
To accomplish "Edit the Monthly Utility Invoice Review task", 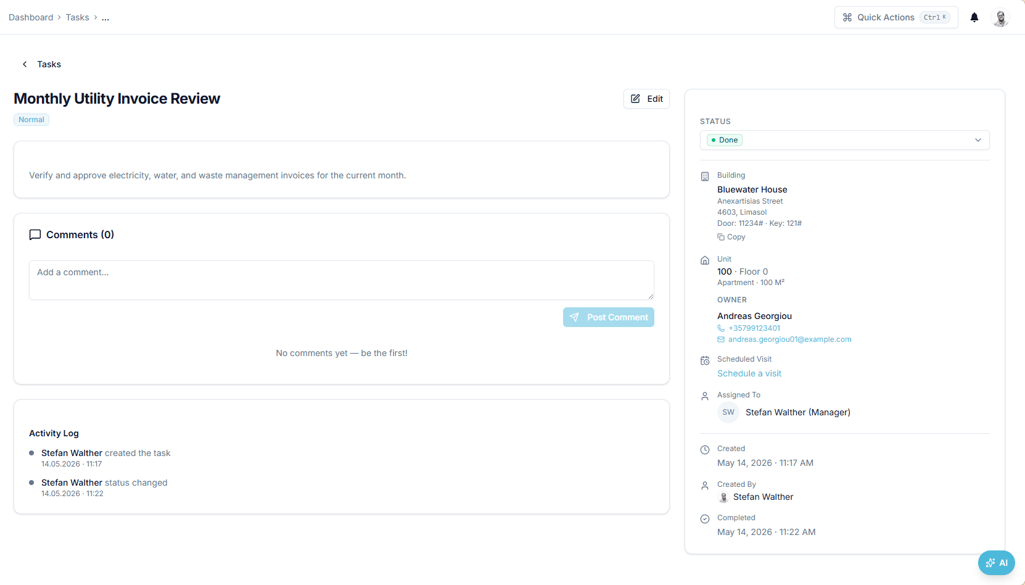I will point(646,99).
